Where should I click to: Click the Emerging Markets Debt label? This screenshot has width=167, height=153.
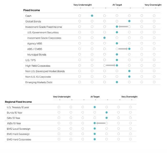click(39, 82)
